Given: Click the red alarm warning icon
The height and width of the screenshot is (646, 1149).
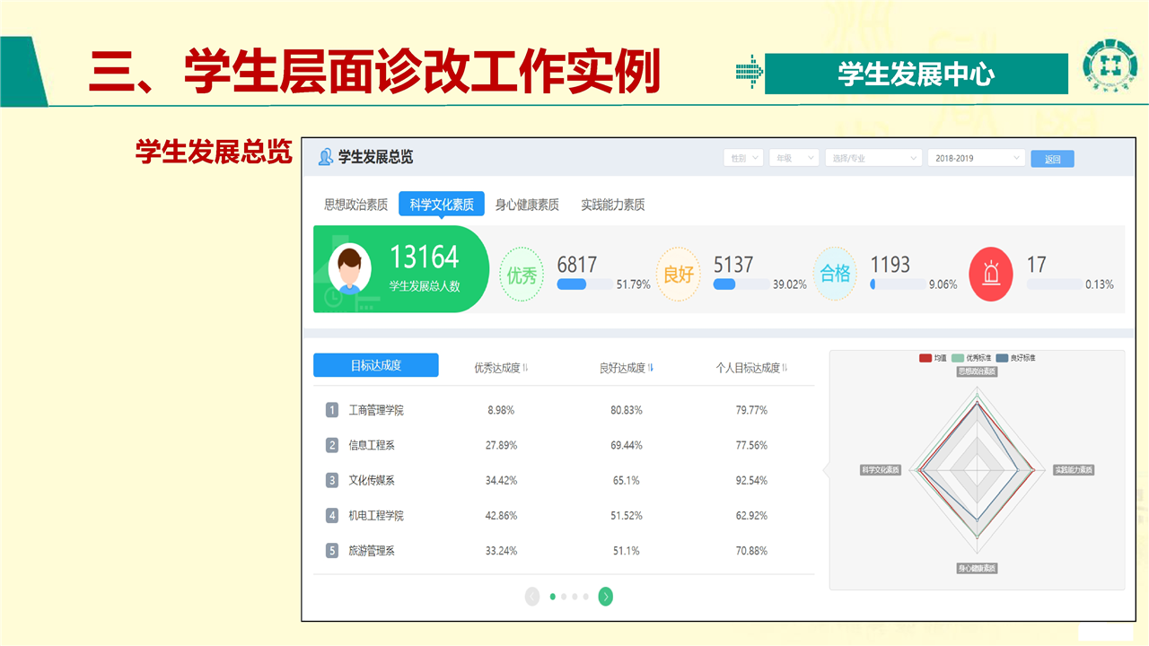Looking at the screenshot, I should click(991, 274).
